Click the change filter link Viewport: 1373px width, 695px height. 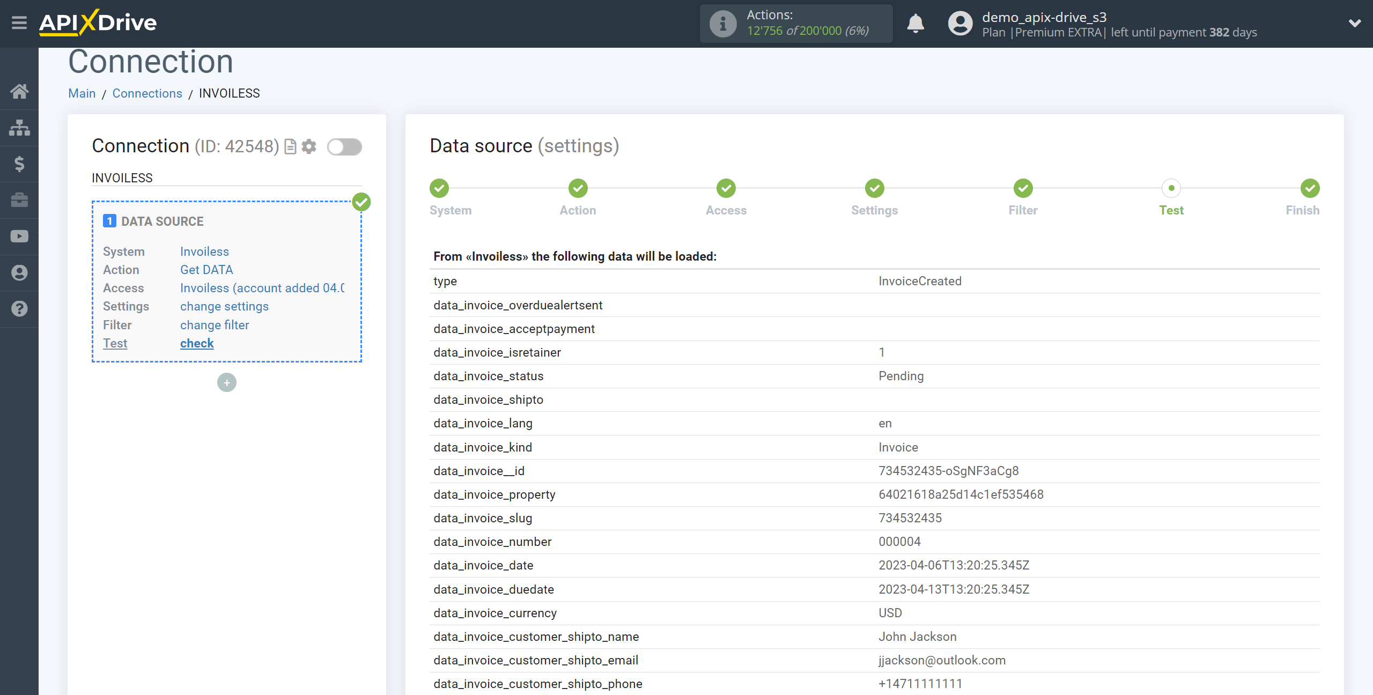pos(215,325)
